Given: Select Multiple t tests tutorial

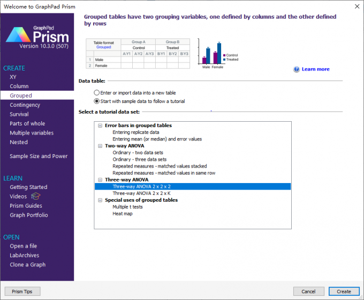Looking at the screenshot, I should pos(127,207).
